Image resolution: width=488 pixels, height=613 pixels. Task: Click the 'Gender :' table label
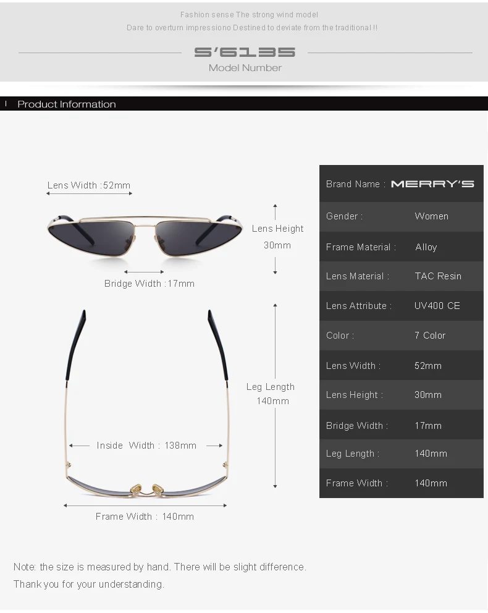[x=344, y=216]
